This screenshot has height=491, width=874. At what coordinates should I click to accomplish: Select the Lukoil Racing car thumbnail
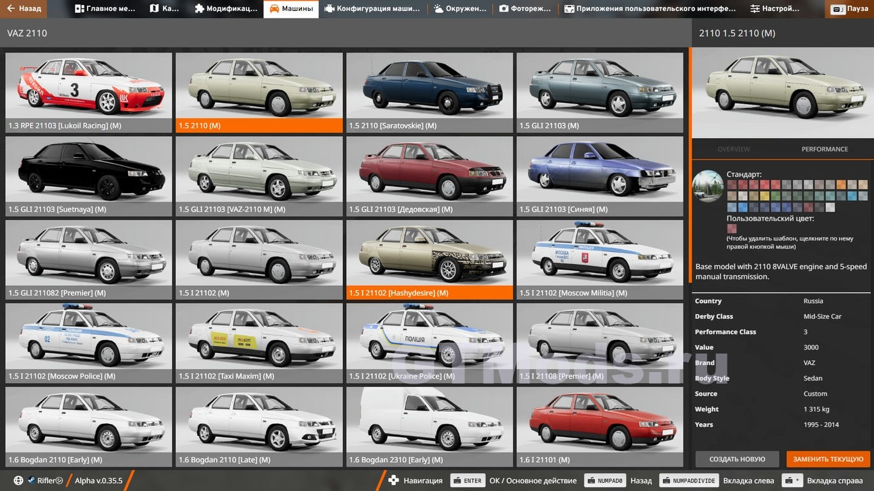89,93
